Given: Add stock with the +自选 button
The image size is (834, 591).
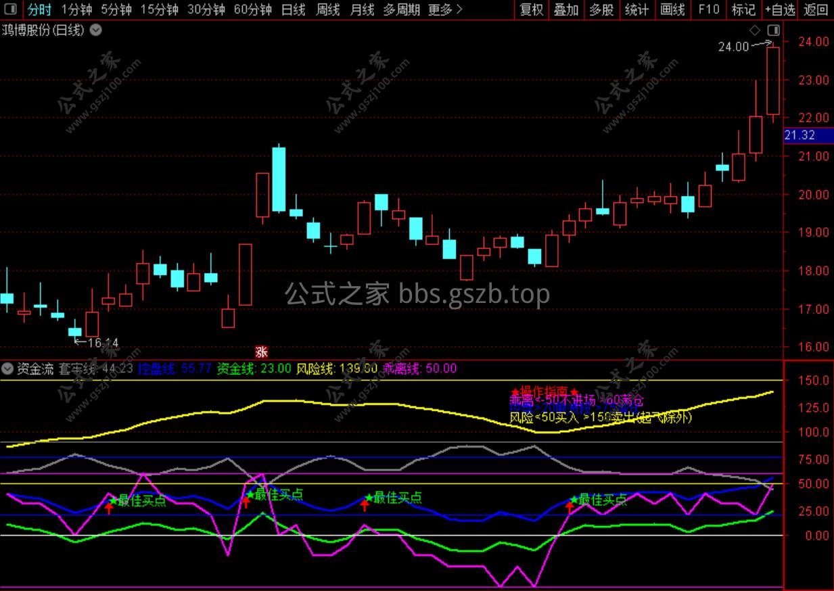Looking at the screenshot, I should [780, 9].
